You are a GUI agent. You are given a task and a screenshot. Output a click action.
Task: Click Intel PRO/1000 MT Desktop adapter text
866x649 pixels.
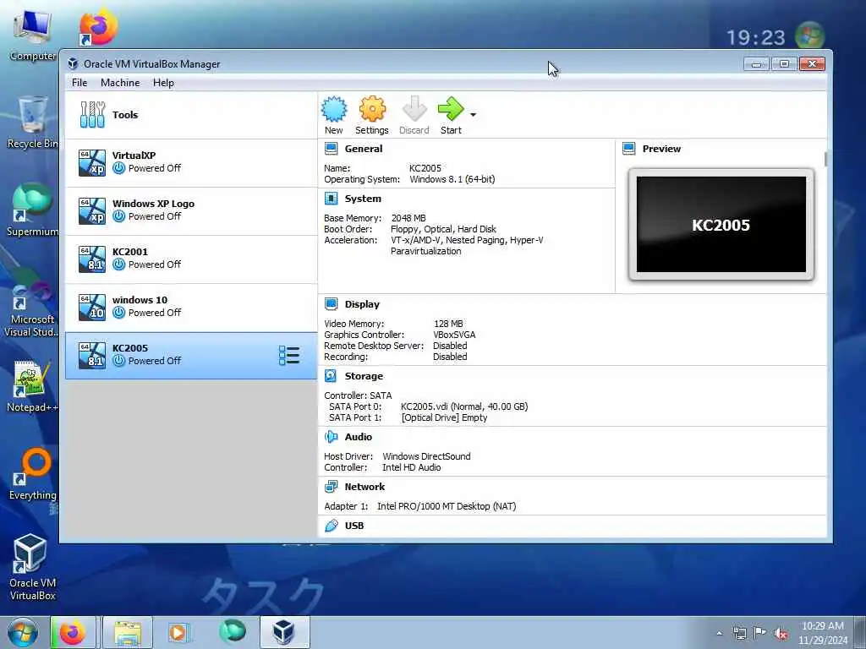(x=447, y=506)
